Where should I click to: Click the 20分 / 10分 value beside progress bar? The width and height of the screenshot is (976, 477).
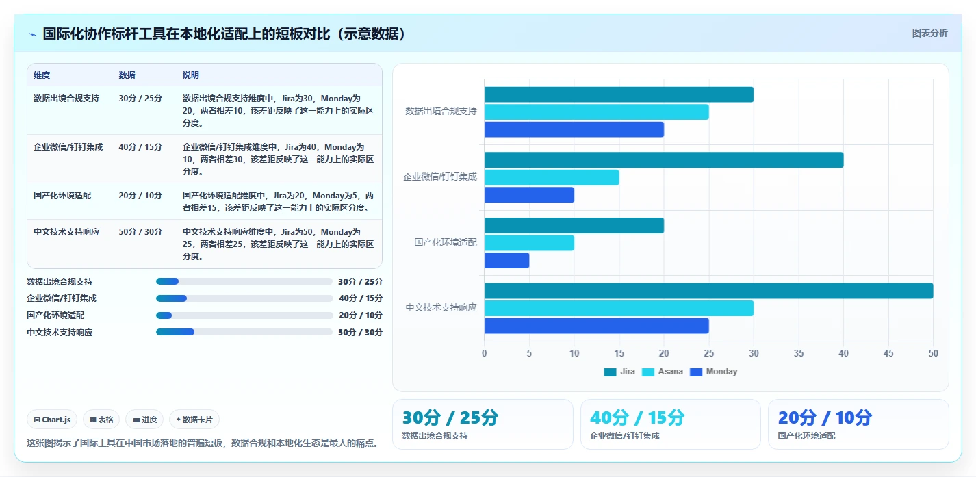pyautogui.click(x=361, y=315)
